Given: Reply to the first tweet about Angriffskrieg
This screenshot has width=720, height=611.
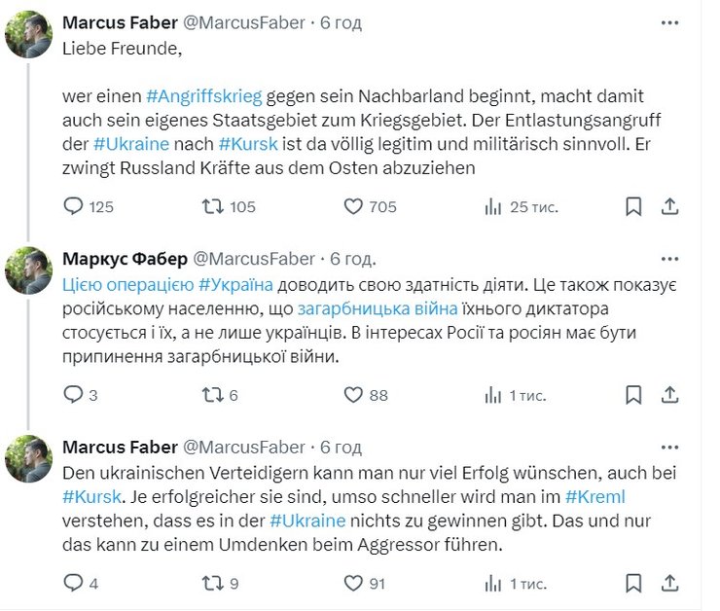Looking at the screenshot, I should pyautogui.click(x=74, y=206).
